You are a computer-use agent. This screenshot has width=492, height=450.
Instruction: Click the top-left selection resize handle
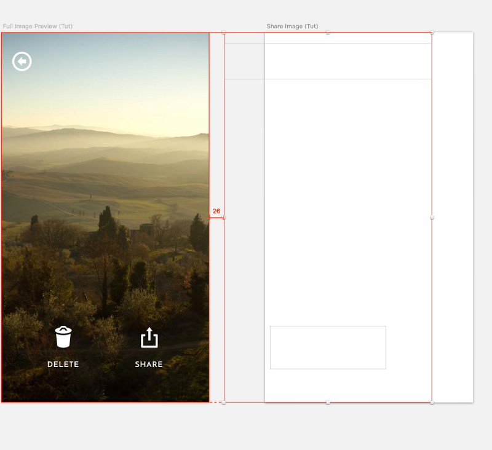(224, 33)
